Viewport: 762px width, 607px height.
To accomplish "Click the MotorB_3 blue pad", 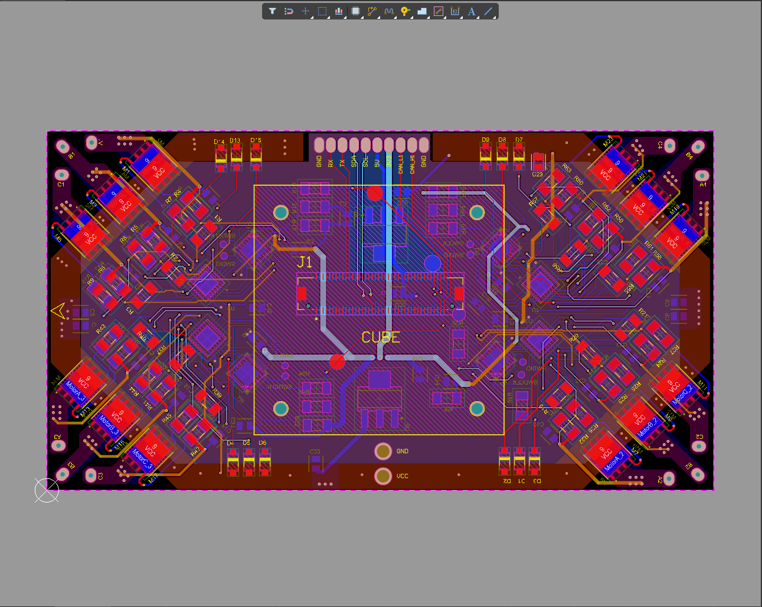I will point(109,426).
